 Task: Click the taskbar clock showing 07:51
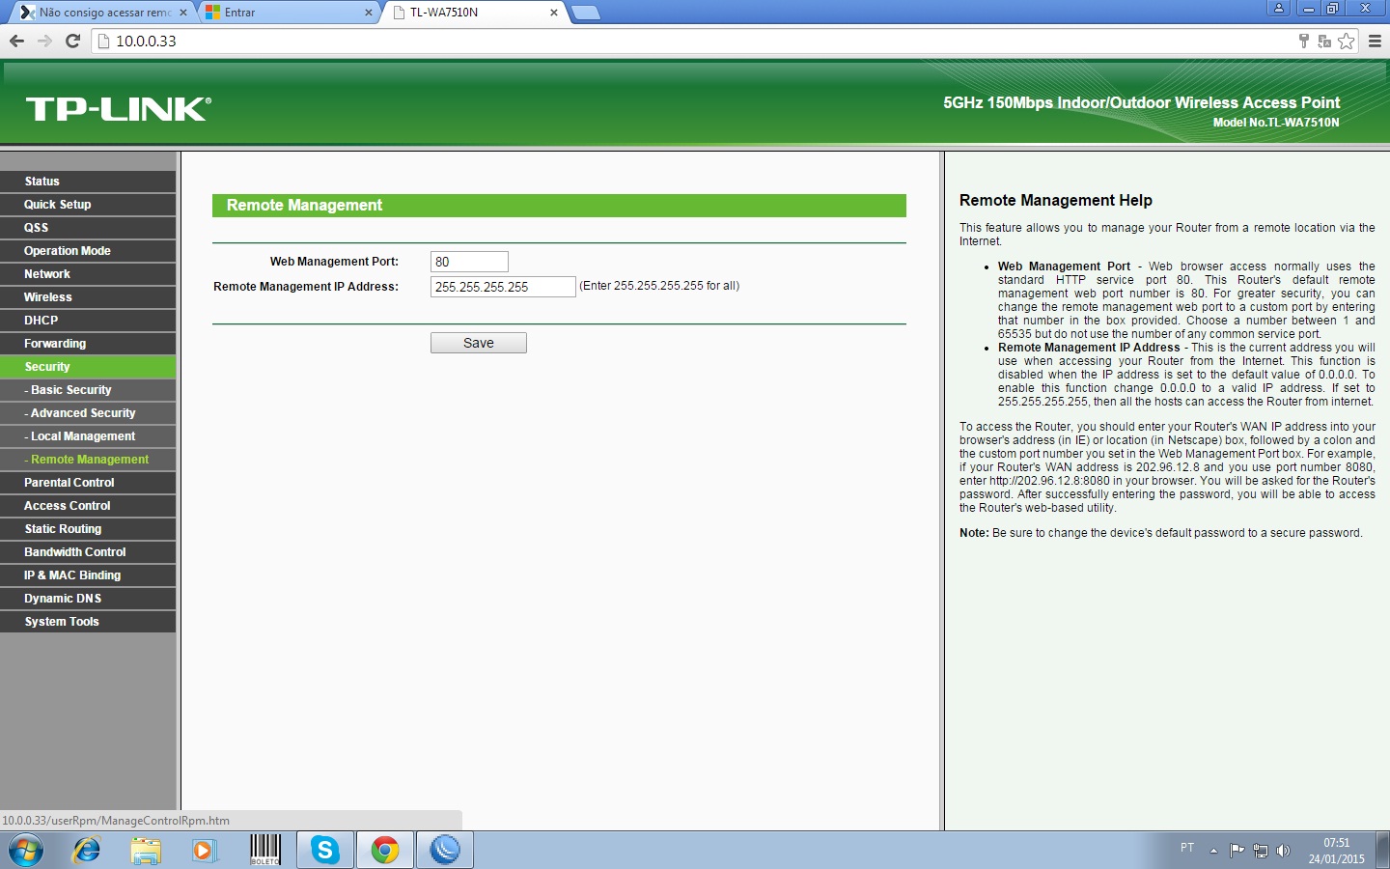click(1337, 851)
